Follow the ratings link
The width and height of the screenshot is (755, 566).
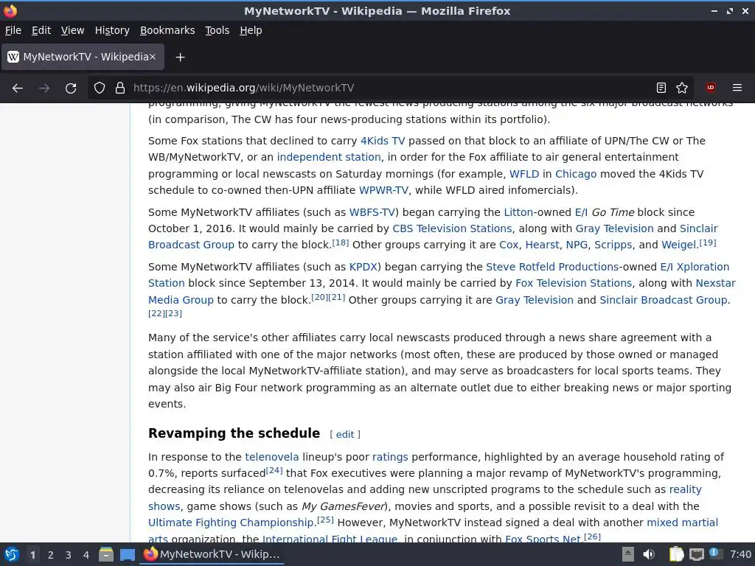(x=390, y=457)
